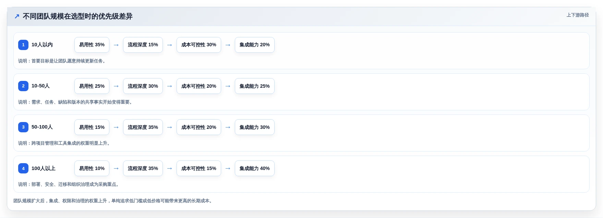603x218 pixels.
Task: Click the 10人以内 row label
Action: click(42, 45)
